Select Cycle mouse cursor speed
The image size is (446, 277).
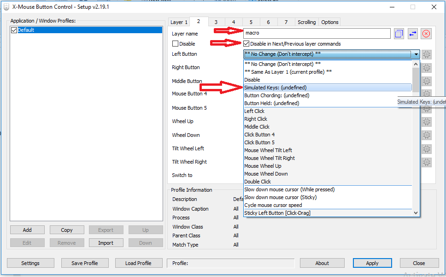tap(328, 205)
